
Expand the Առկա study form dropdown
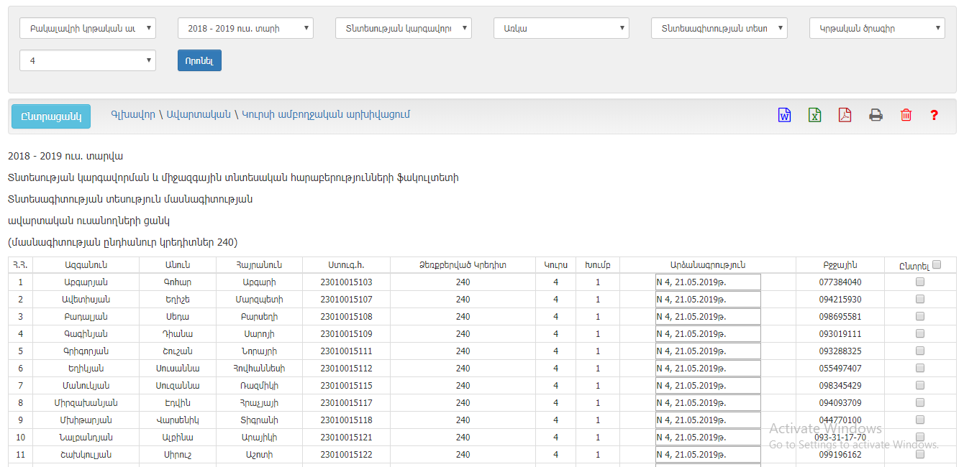pyautogui.click(x=561, y=29)
